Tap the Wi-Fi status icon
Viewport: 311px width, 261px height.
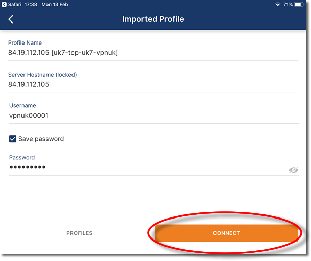(278, 4)
